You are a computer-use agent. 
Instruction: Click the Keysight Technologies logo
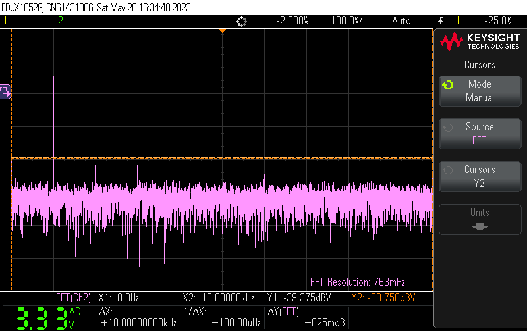click(x=480, y=41)
